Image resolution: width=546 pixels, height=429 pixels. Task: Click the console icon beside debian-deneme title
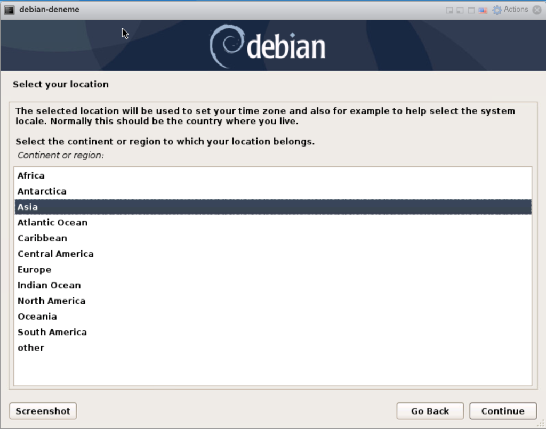(x=9, y=10)
